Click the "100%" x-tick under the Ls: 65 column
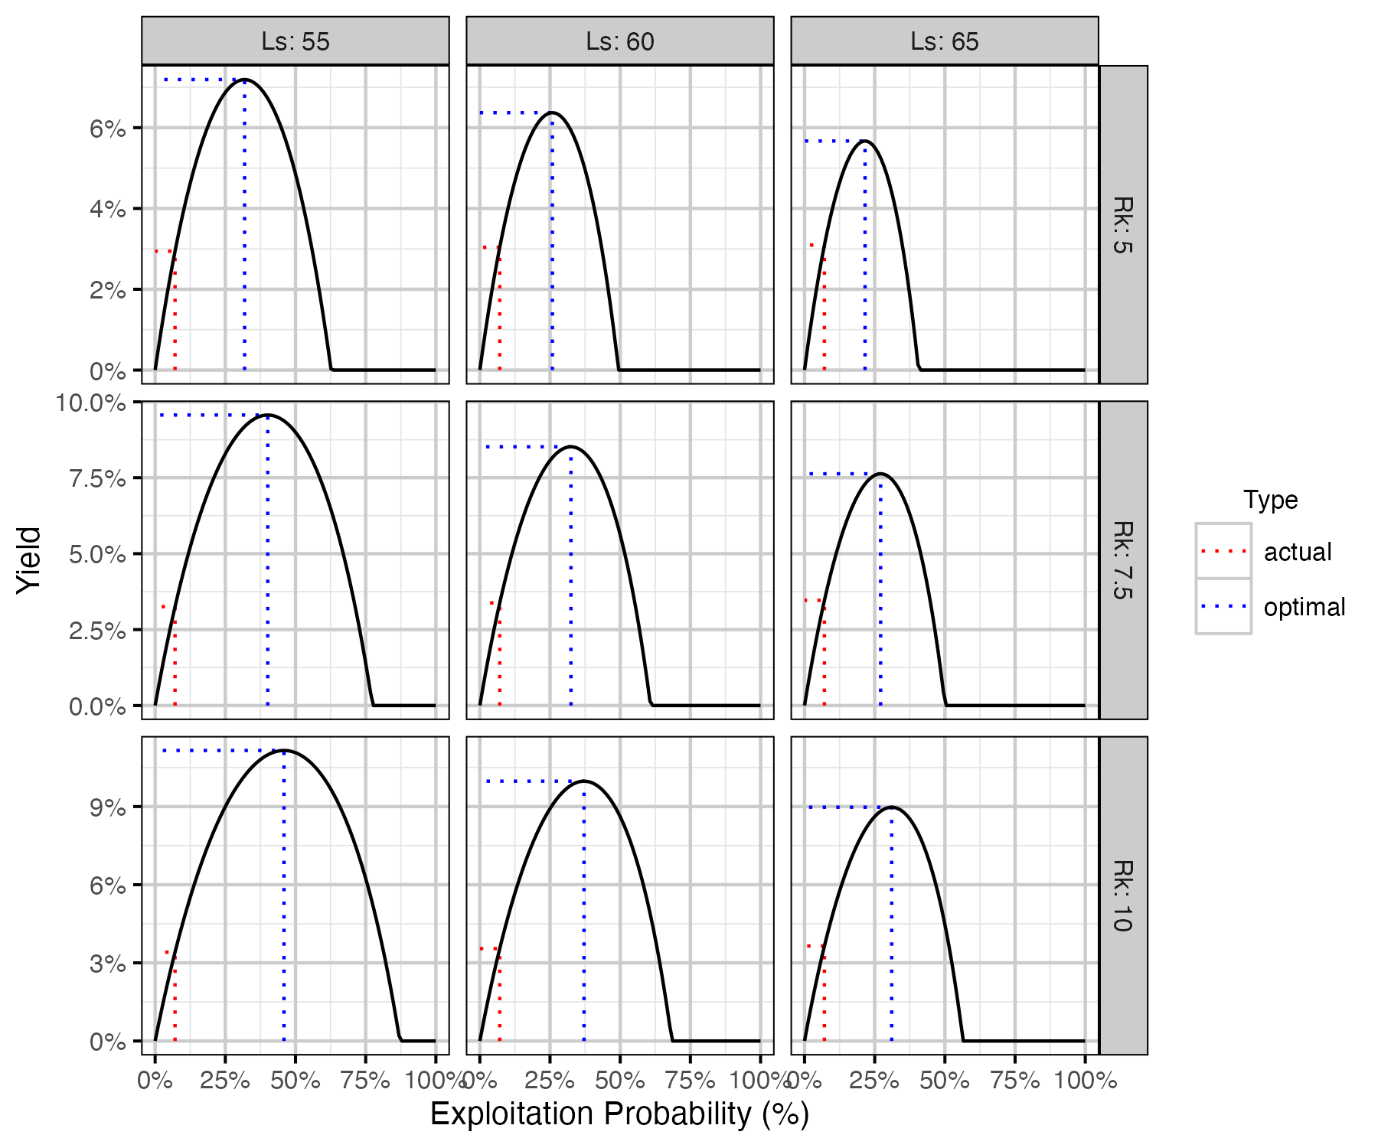This screenshot has height=1148, width=1378. click(x=1086, y=1080)
